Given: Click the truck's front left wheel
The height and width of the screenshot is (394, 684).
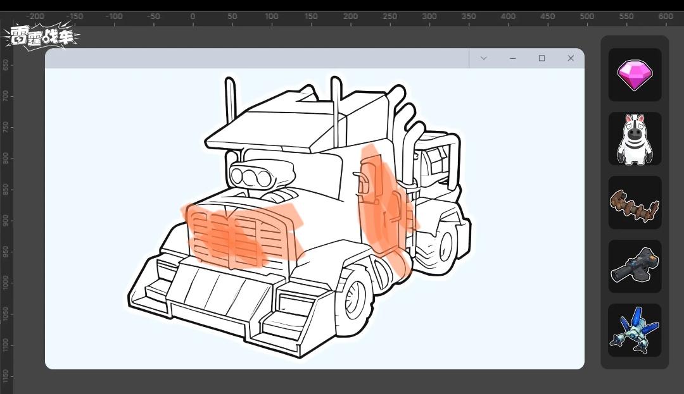Looking at the screenshot, I should (353, 296).
